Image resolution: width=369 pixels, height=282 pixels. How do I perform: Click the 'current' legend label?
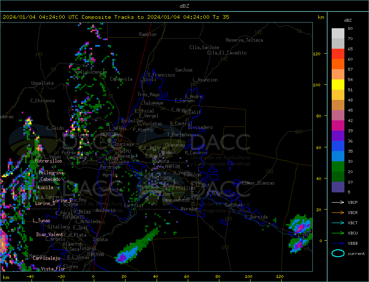click(356, 254)
